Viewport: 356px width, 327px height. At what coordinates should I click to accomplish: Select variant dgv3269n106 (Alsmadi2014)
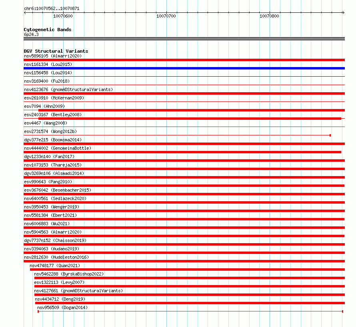pyautogui.click(x=54, y=173)
